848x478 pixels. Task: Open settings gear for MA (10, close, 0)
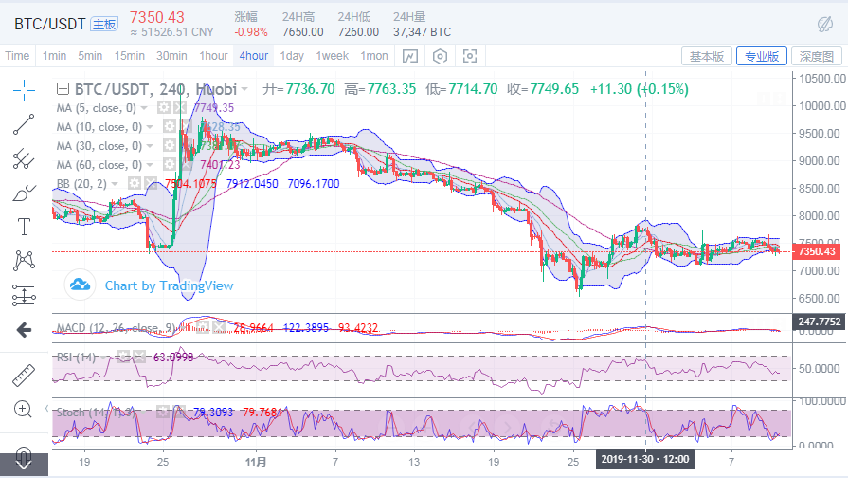[170, 127]
